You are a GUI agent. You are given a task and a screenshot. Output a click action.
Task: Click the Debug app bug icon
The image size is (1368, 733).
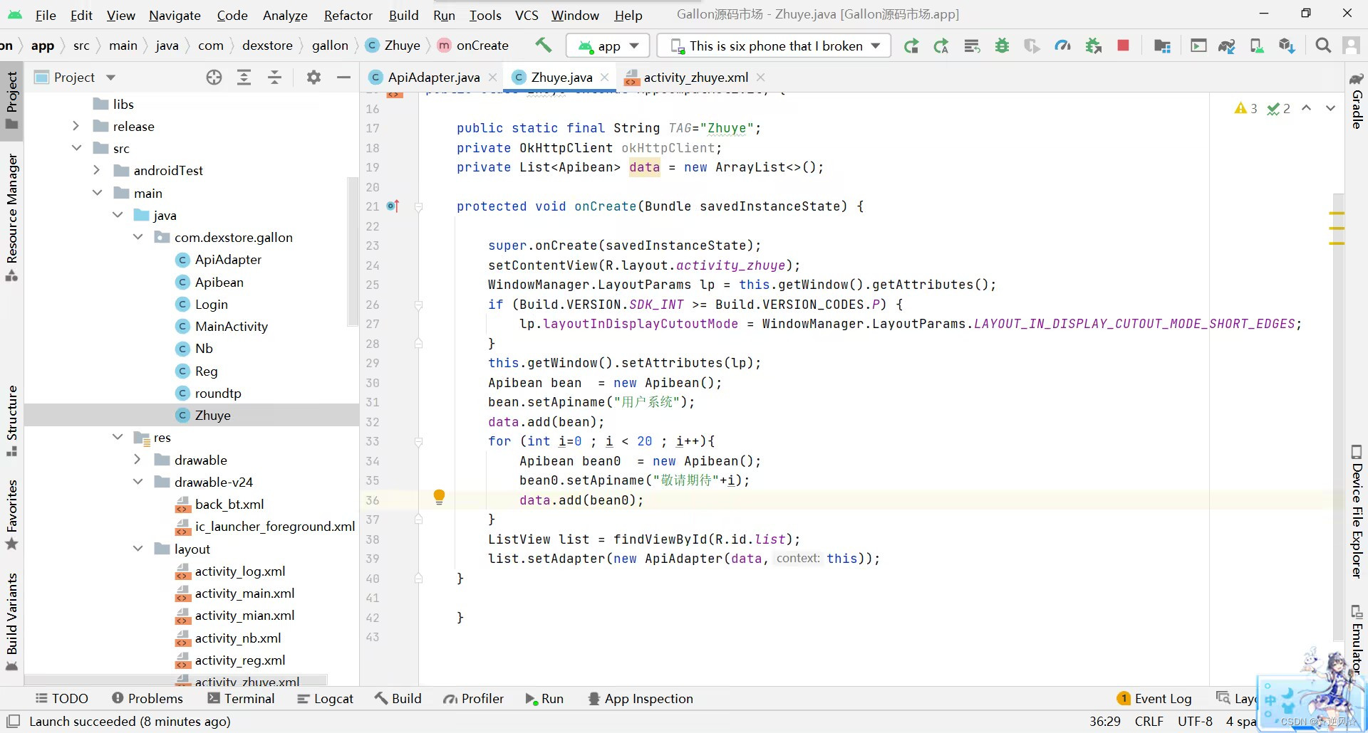click(x=1002, y=46)
